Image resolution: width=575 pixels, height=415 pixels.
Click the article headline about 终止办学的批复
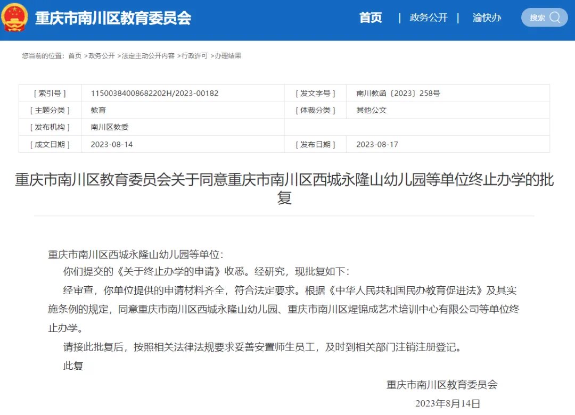coord(284,188)
